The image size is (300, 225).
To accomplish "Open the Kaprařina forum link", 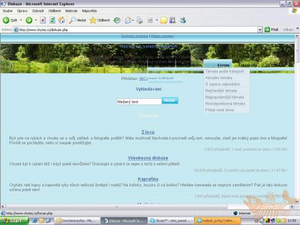I will click(148, 179).
